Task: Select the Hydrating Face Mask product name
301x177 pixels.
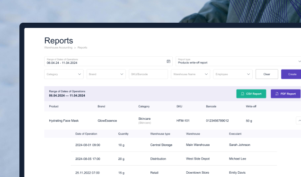Action: coord(64,121)
